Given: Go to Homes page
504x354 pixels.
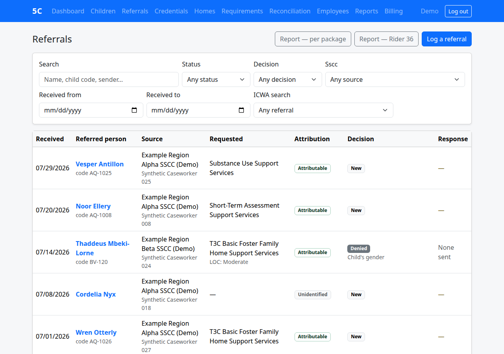Looking at the screenshot, I should [x=205, y=11].
